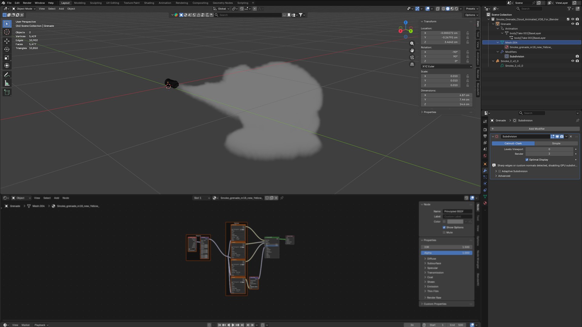Open the Material properties tab icon
582x327 pixels.
click(x=485, y=203)
